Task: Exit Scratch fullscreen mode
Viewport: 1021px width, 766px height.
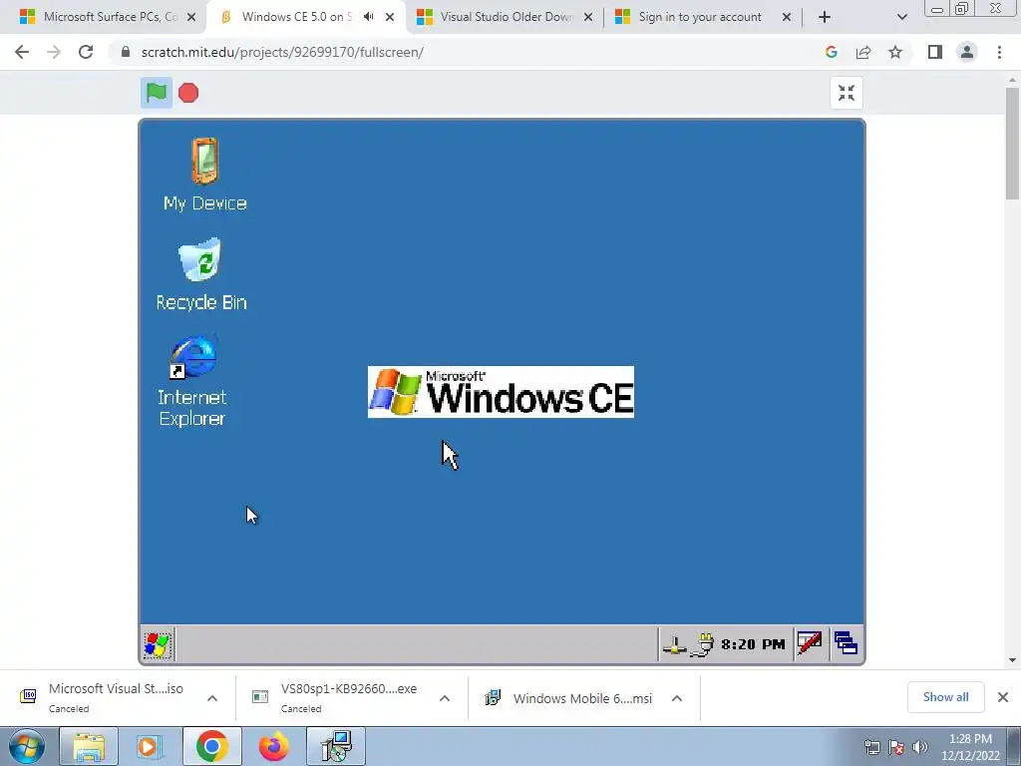Action: click(846, 93)
